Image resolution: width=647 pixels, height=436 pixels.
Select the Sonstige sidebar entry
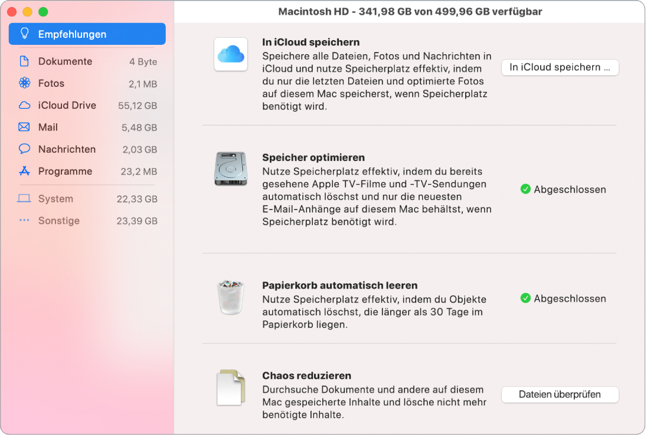coord(58,221)
